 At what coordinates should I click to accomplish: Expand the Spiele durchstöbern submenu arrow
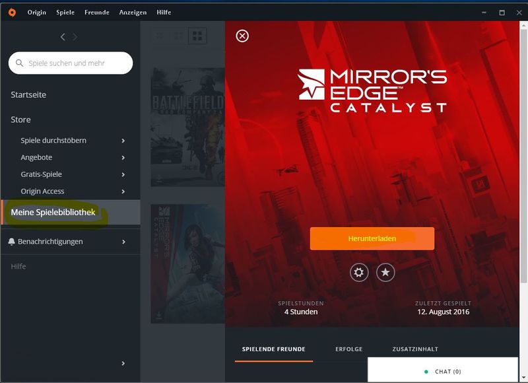click(x=123, y=141)
